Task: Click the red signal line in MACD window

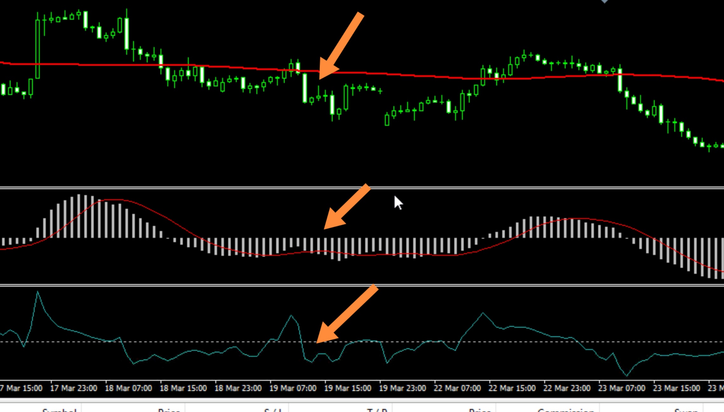Action: coord(178,224)
